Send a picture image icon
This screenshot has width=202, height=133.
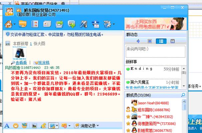[x=34, y=126]
